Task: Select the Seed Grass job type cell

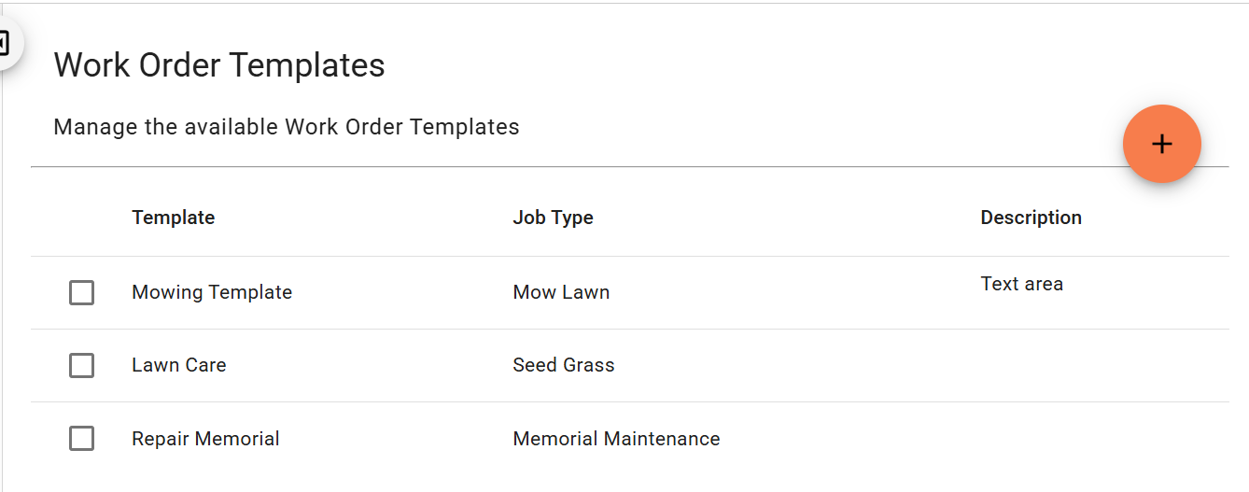Action: coord(564,365)
